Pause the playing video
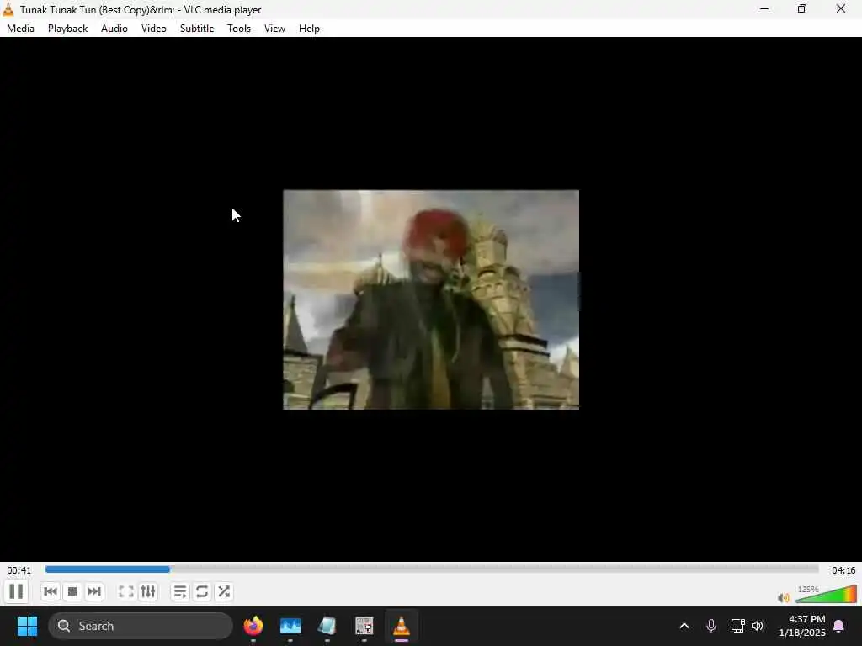 click(16, 591)
